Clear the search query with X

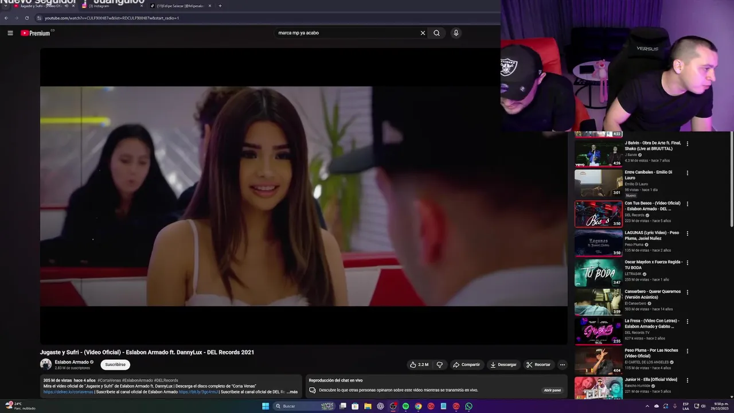[423, 33]
